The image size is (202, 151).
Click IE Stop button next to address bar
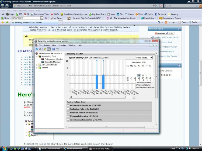click(161, 6)
